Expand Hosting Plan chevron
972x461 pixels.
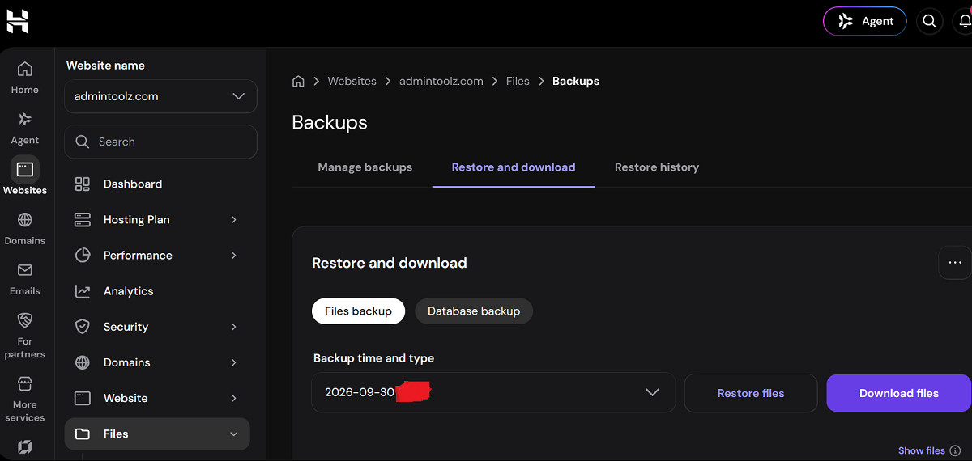click(x=234, y=219)
